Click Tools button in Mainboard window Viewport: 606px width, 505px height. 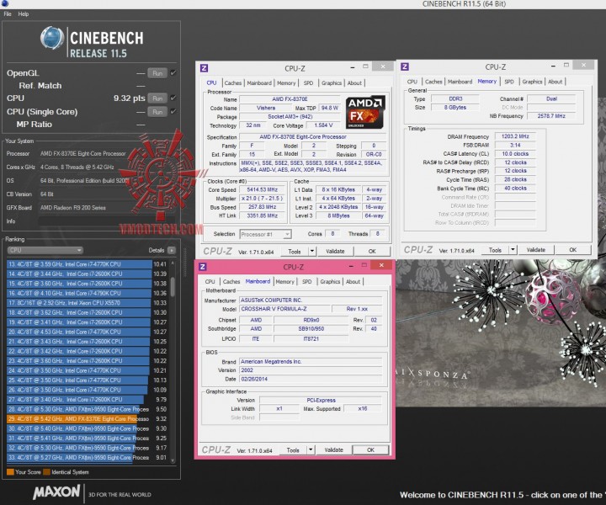[293, 449]
